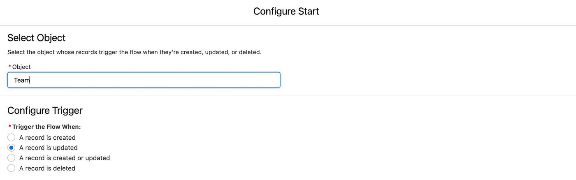This screenshot has width=576, height=180.
Task: Choose the "A record is created or updated" radio
Action: pos(12,158)
